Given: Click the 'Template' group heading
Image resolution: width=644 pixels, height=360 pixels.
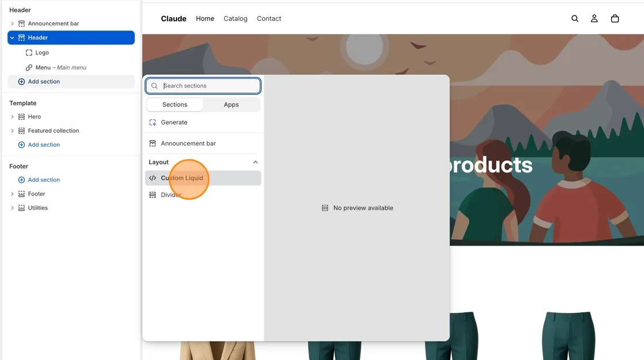Looking at the screenshot, I should [23, 103].
